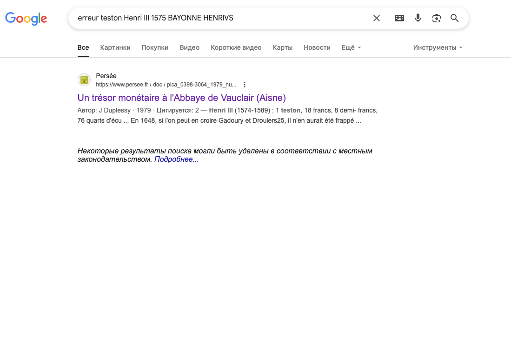
Task: Open search by image camera icon
Action: [436, 18]
